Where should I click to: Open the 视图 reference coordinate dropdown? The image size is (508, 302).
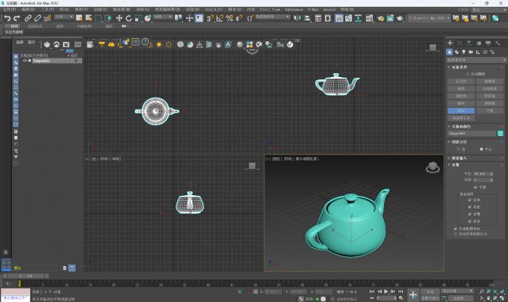(x=163, y=16)
